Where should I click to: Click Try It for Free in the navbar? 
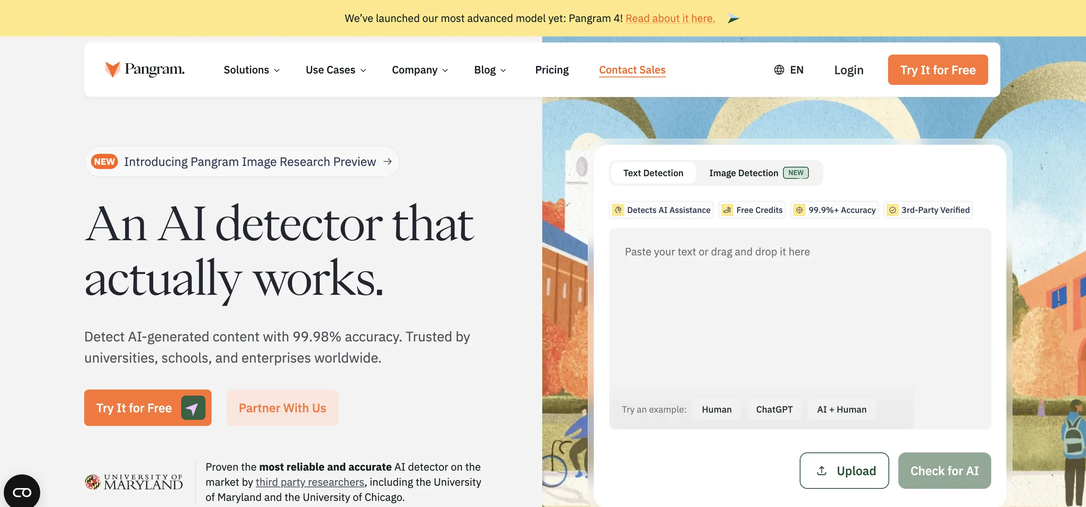click(x=938, y=70)
